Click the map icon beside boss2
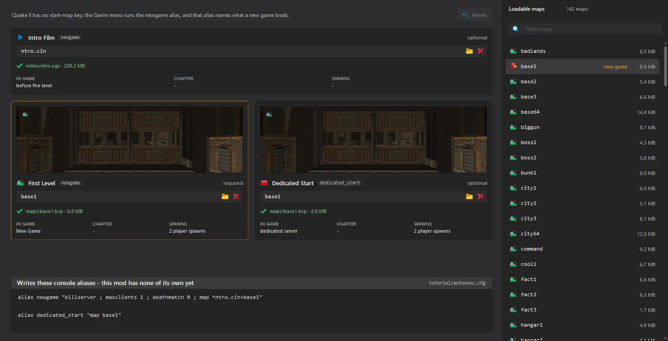This screenshot has width=668, height=341. (x=513, y=158)
